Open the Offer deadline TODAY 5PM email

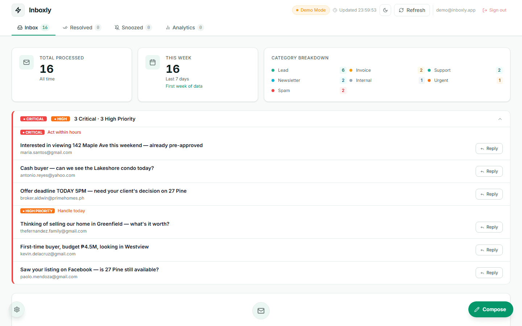[103, 191]
